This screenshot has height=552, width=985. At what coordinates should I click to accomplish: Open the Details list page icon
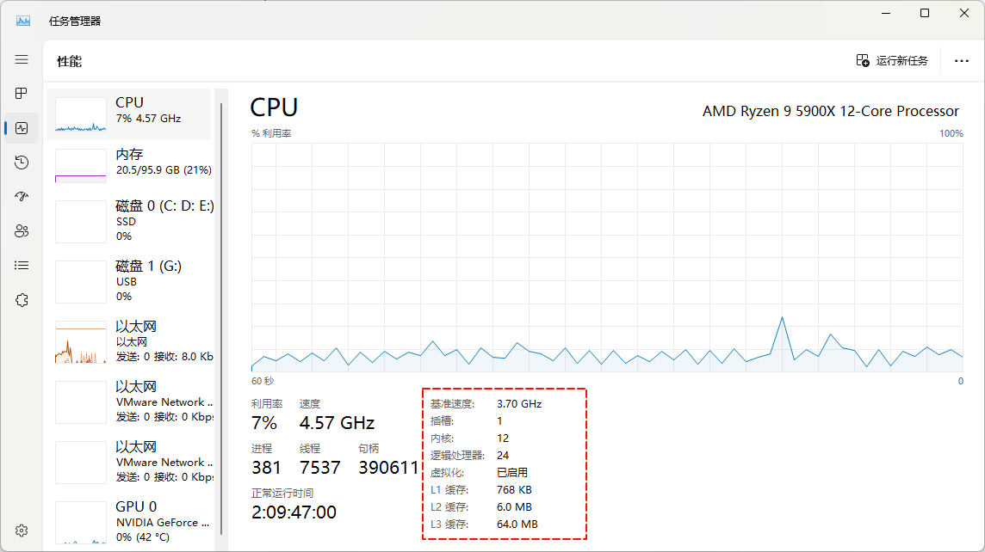pyautogui.click(x=22, y=266)
